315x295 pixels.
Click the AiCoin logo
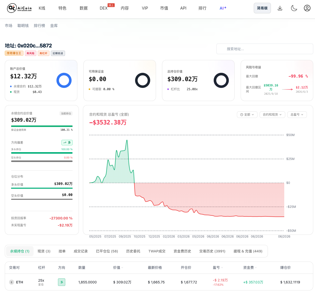pos(19,8)
